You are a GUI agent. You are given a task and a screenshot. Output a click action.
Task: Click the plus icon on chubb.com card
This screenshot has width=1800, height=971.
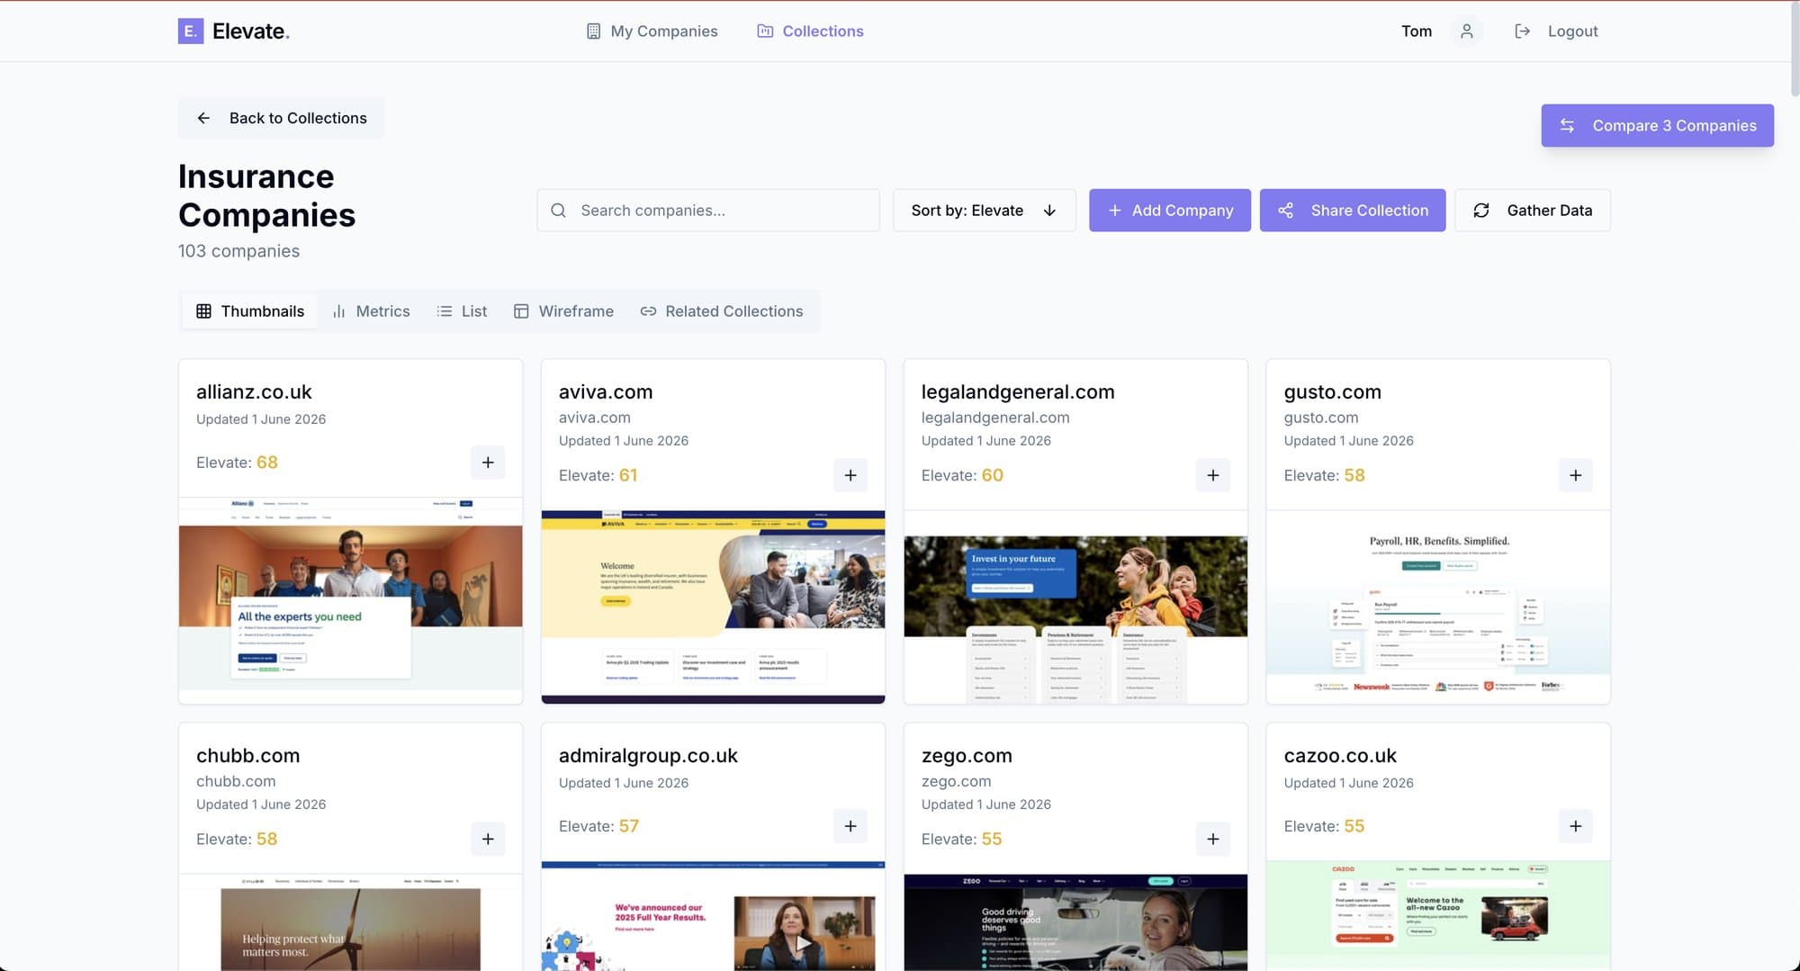point(488,839)
